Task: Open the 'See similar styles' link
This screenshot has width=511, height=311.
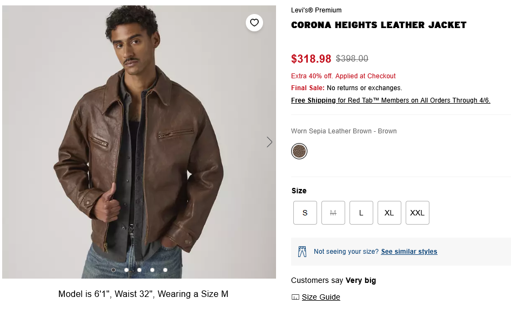Action: click(409, 252)
